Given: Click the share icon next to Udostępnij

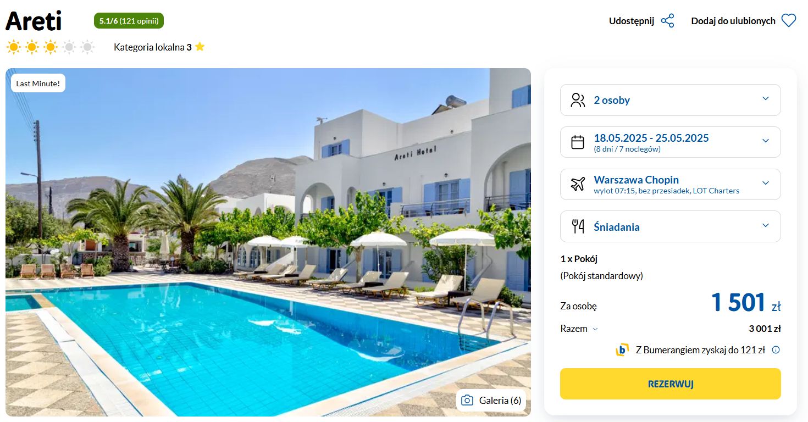Looking at the screenshot, I should click(667, 21).
